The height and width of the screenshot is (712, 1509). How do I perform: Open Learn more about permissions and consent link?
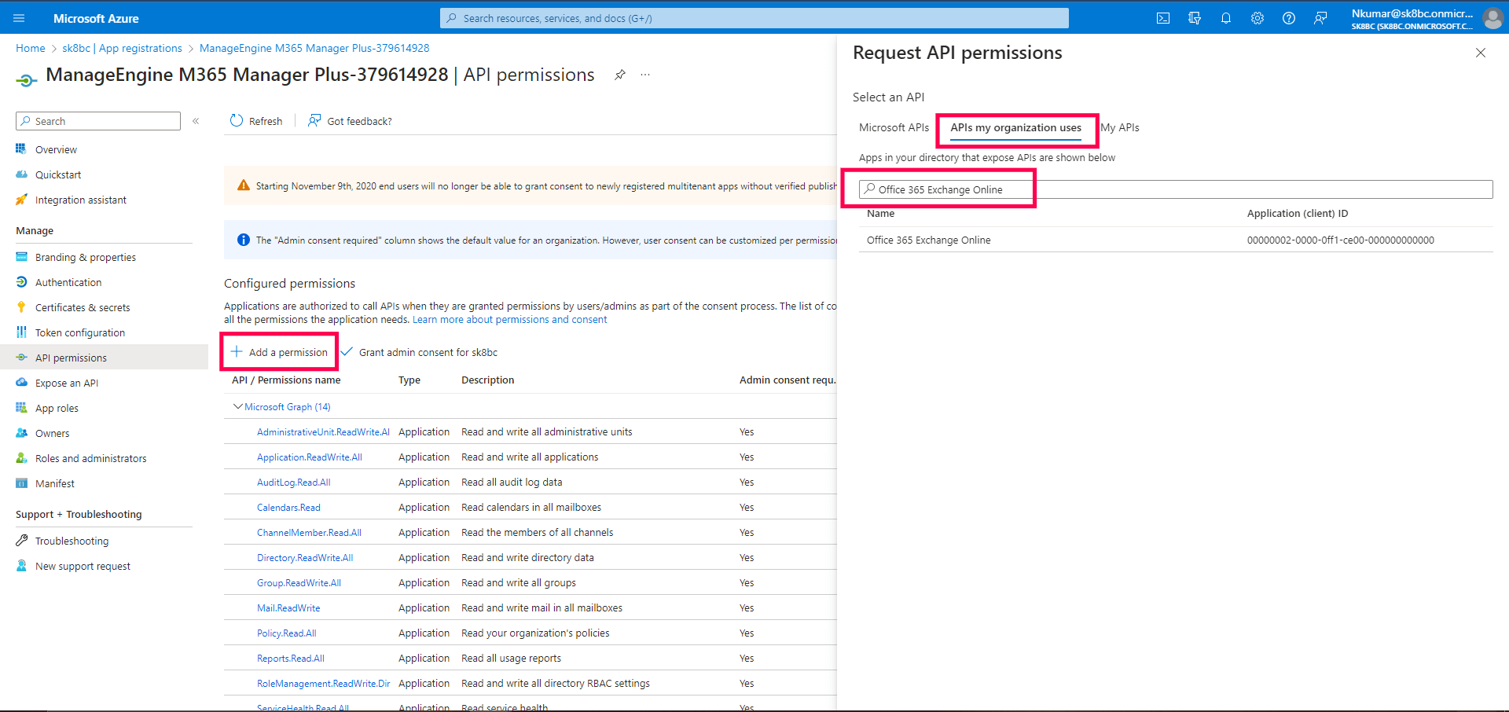509,320
